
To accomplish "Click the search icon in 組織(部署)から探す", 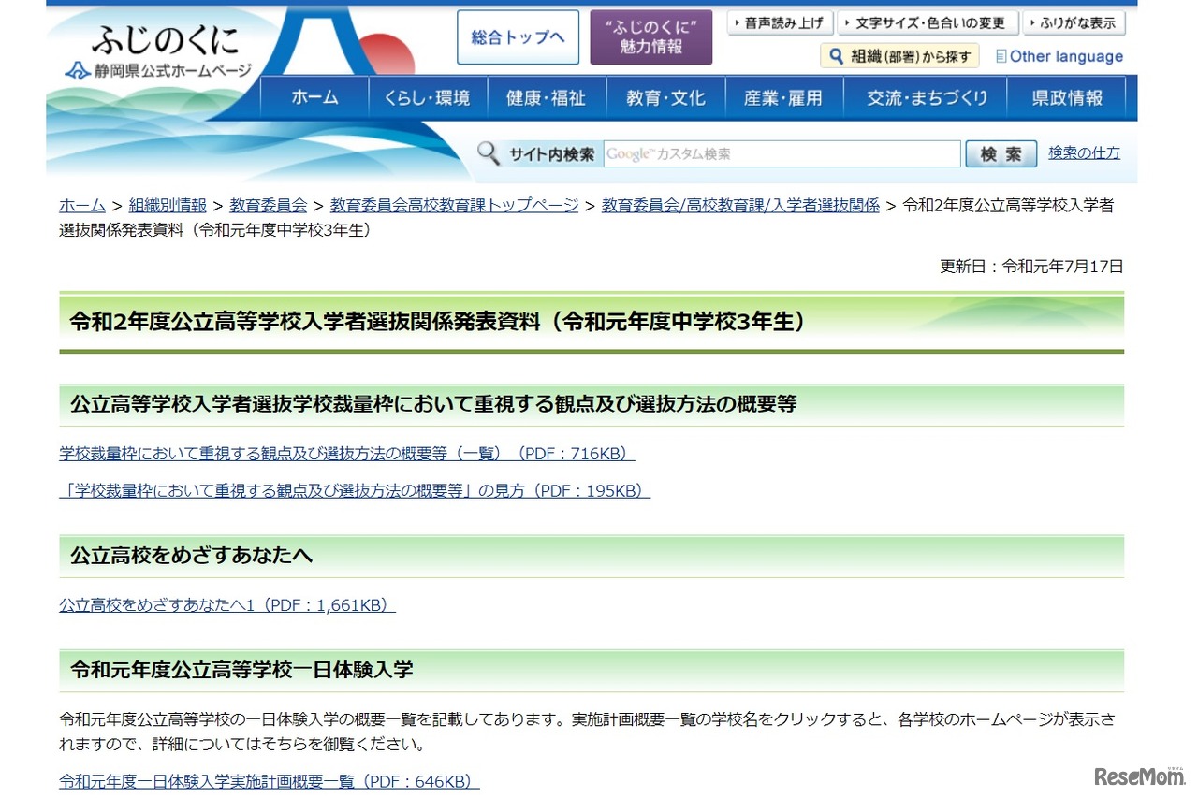I will pyautogui.click(x=836, y=56).
